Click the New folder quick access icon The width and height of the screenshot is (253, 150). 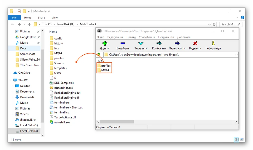point(24,11)
